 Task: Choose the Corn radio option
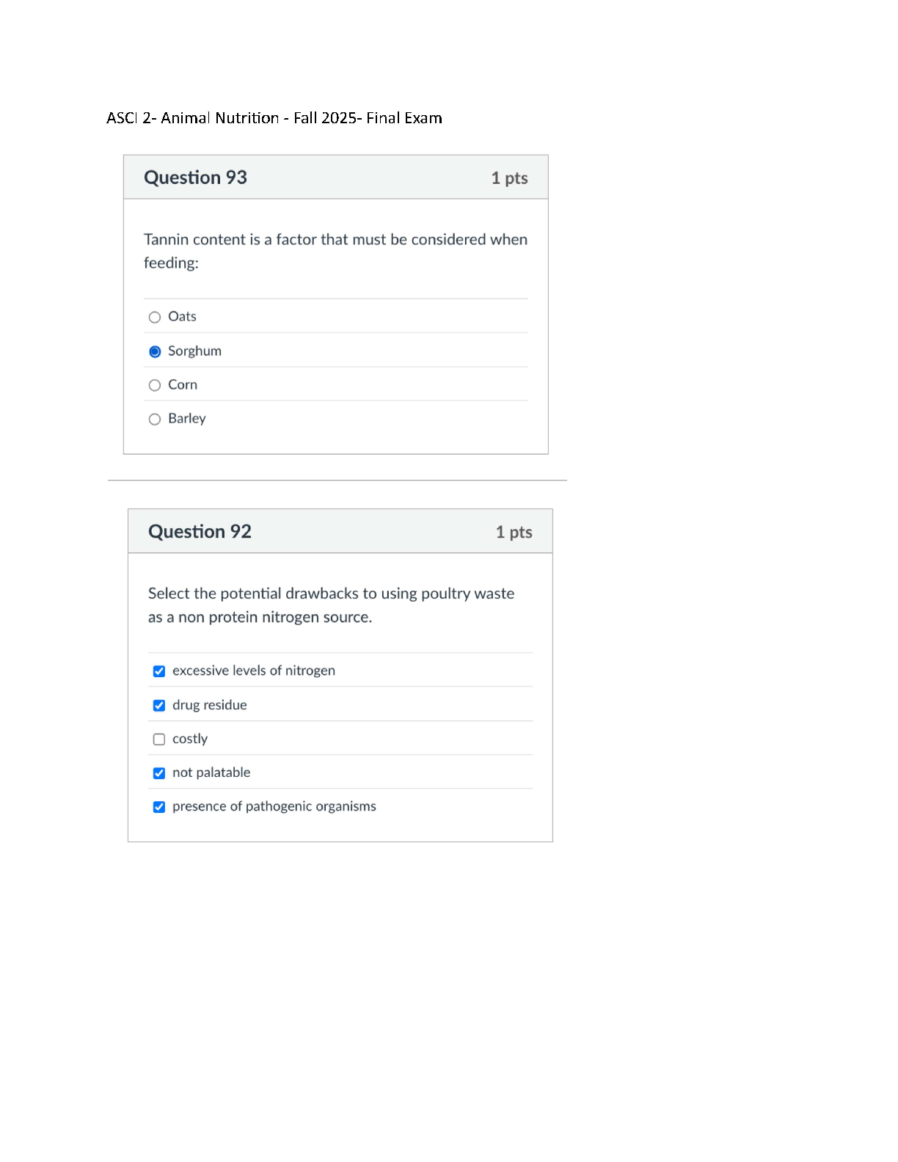tap(155, 385)
